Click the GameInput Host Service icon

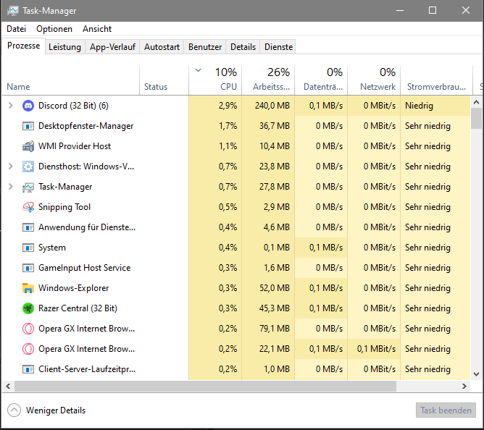(x=28, y=268)
